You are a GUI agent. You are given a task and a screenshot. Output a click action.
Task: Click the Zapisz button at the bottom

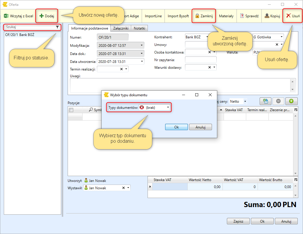tap(238, 221)
